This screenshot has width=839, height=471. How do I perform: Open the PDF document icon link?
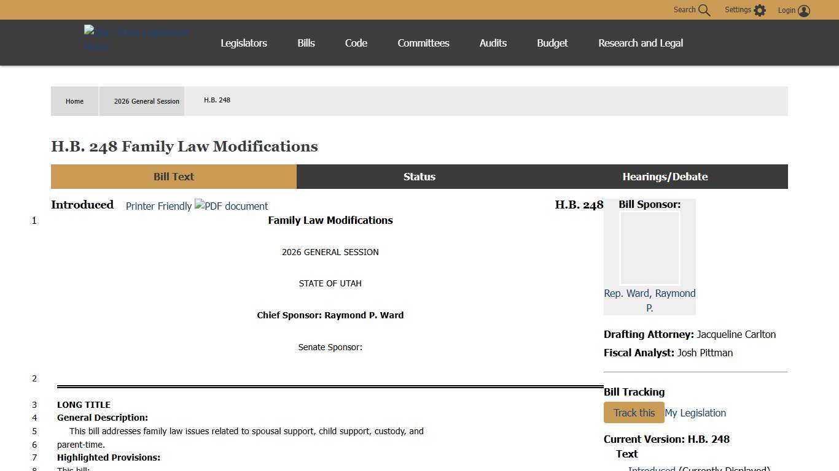(x=231, y=206)
